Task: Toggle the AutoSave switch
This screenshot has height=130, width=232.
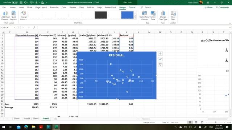Action: [14, 3]
